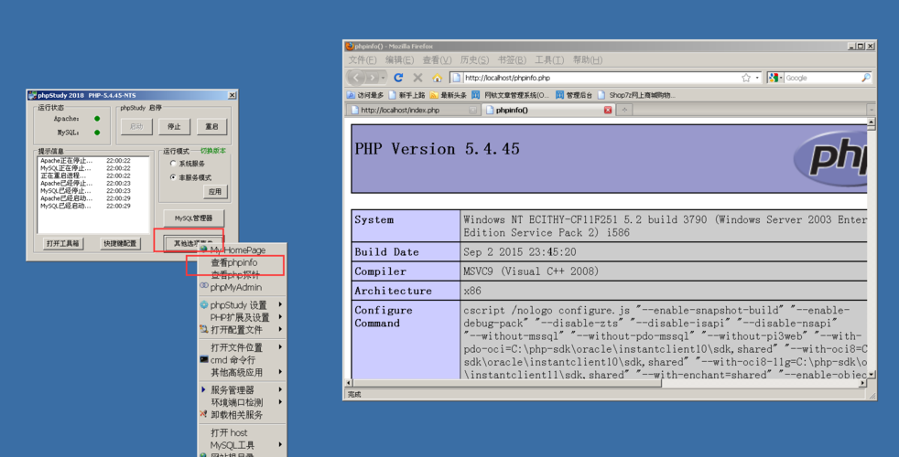This screenshot has width=899, height=457.
Task: Open the 管理后台 bookmark
Action: pos(574,95)
